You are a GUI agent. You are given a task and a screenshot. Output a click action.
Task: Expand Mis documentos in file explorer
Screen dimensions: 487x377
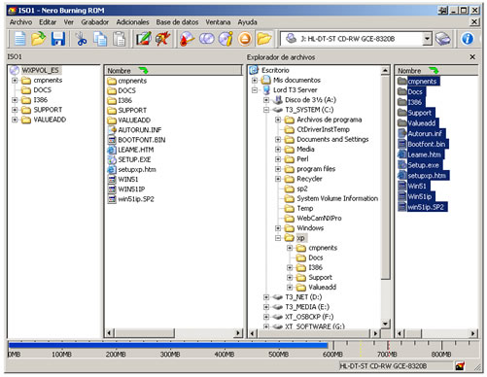(x=255, y=80)
